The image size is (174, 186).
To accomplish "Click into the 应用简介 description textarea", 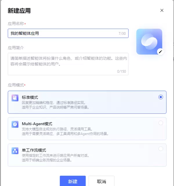I will coord(68,64).
